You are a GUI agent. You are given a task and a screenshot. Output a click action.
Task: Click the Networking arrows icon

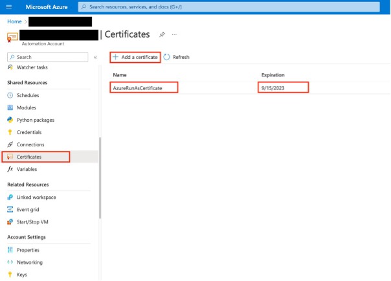click(x=10, y=262)
